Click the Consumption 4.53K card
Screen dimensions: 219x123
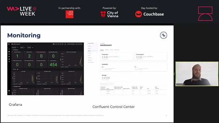pos(151,57)
